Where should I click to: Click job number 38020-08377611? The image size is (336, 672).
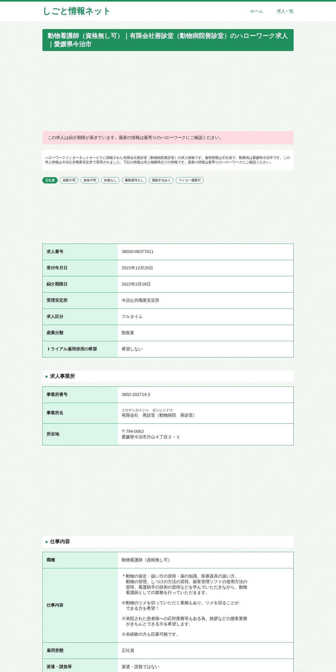tap(138, 252)
